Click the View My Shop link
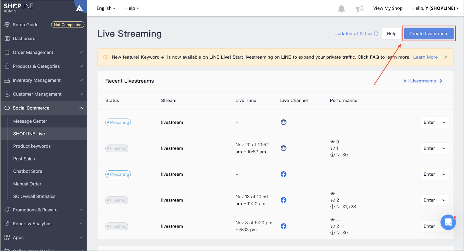Image resolution: width=464 pixels, height=251 pixels. click(x=388, y=8)
